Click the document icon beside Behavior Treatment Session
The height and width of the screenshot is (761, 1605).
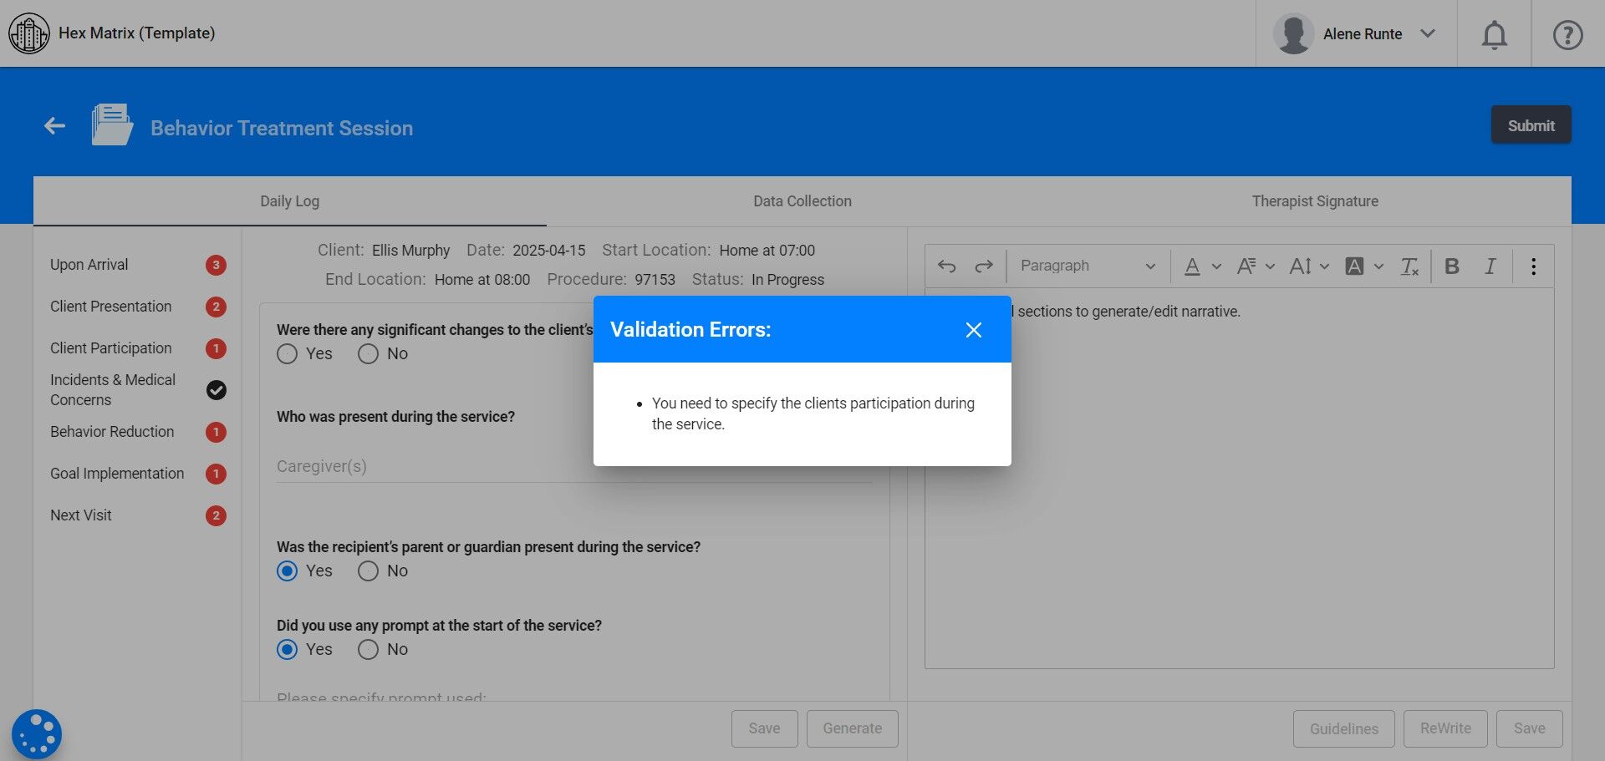pyautogui.click(x=112, y=125)
